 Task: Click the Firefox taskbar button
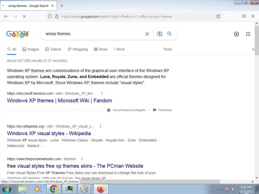click(101, 189)
